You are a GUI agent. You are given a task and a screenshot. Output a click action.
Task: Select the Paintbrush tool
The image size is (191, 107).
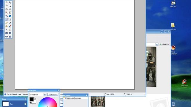click(x=7, y=19)
